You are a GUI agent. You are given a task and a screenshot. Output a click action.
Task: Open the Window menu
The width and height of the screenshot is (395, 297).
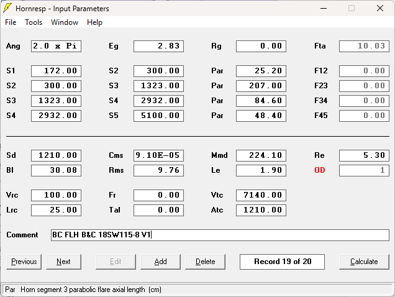pos(65,22)
